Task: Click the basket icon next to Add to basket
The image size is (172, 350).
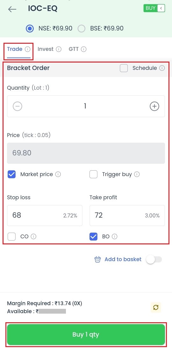Action: (x=97, y=259)
